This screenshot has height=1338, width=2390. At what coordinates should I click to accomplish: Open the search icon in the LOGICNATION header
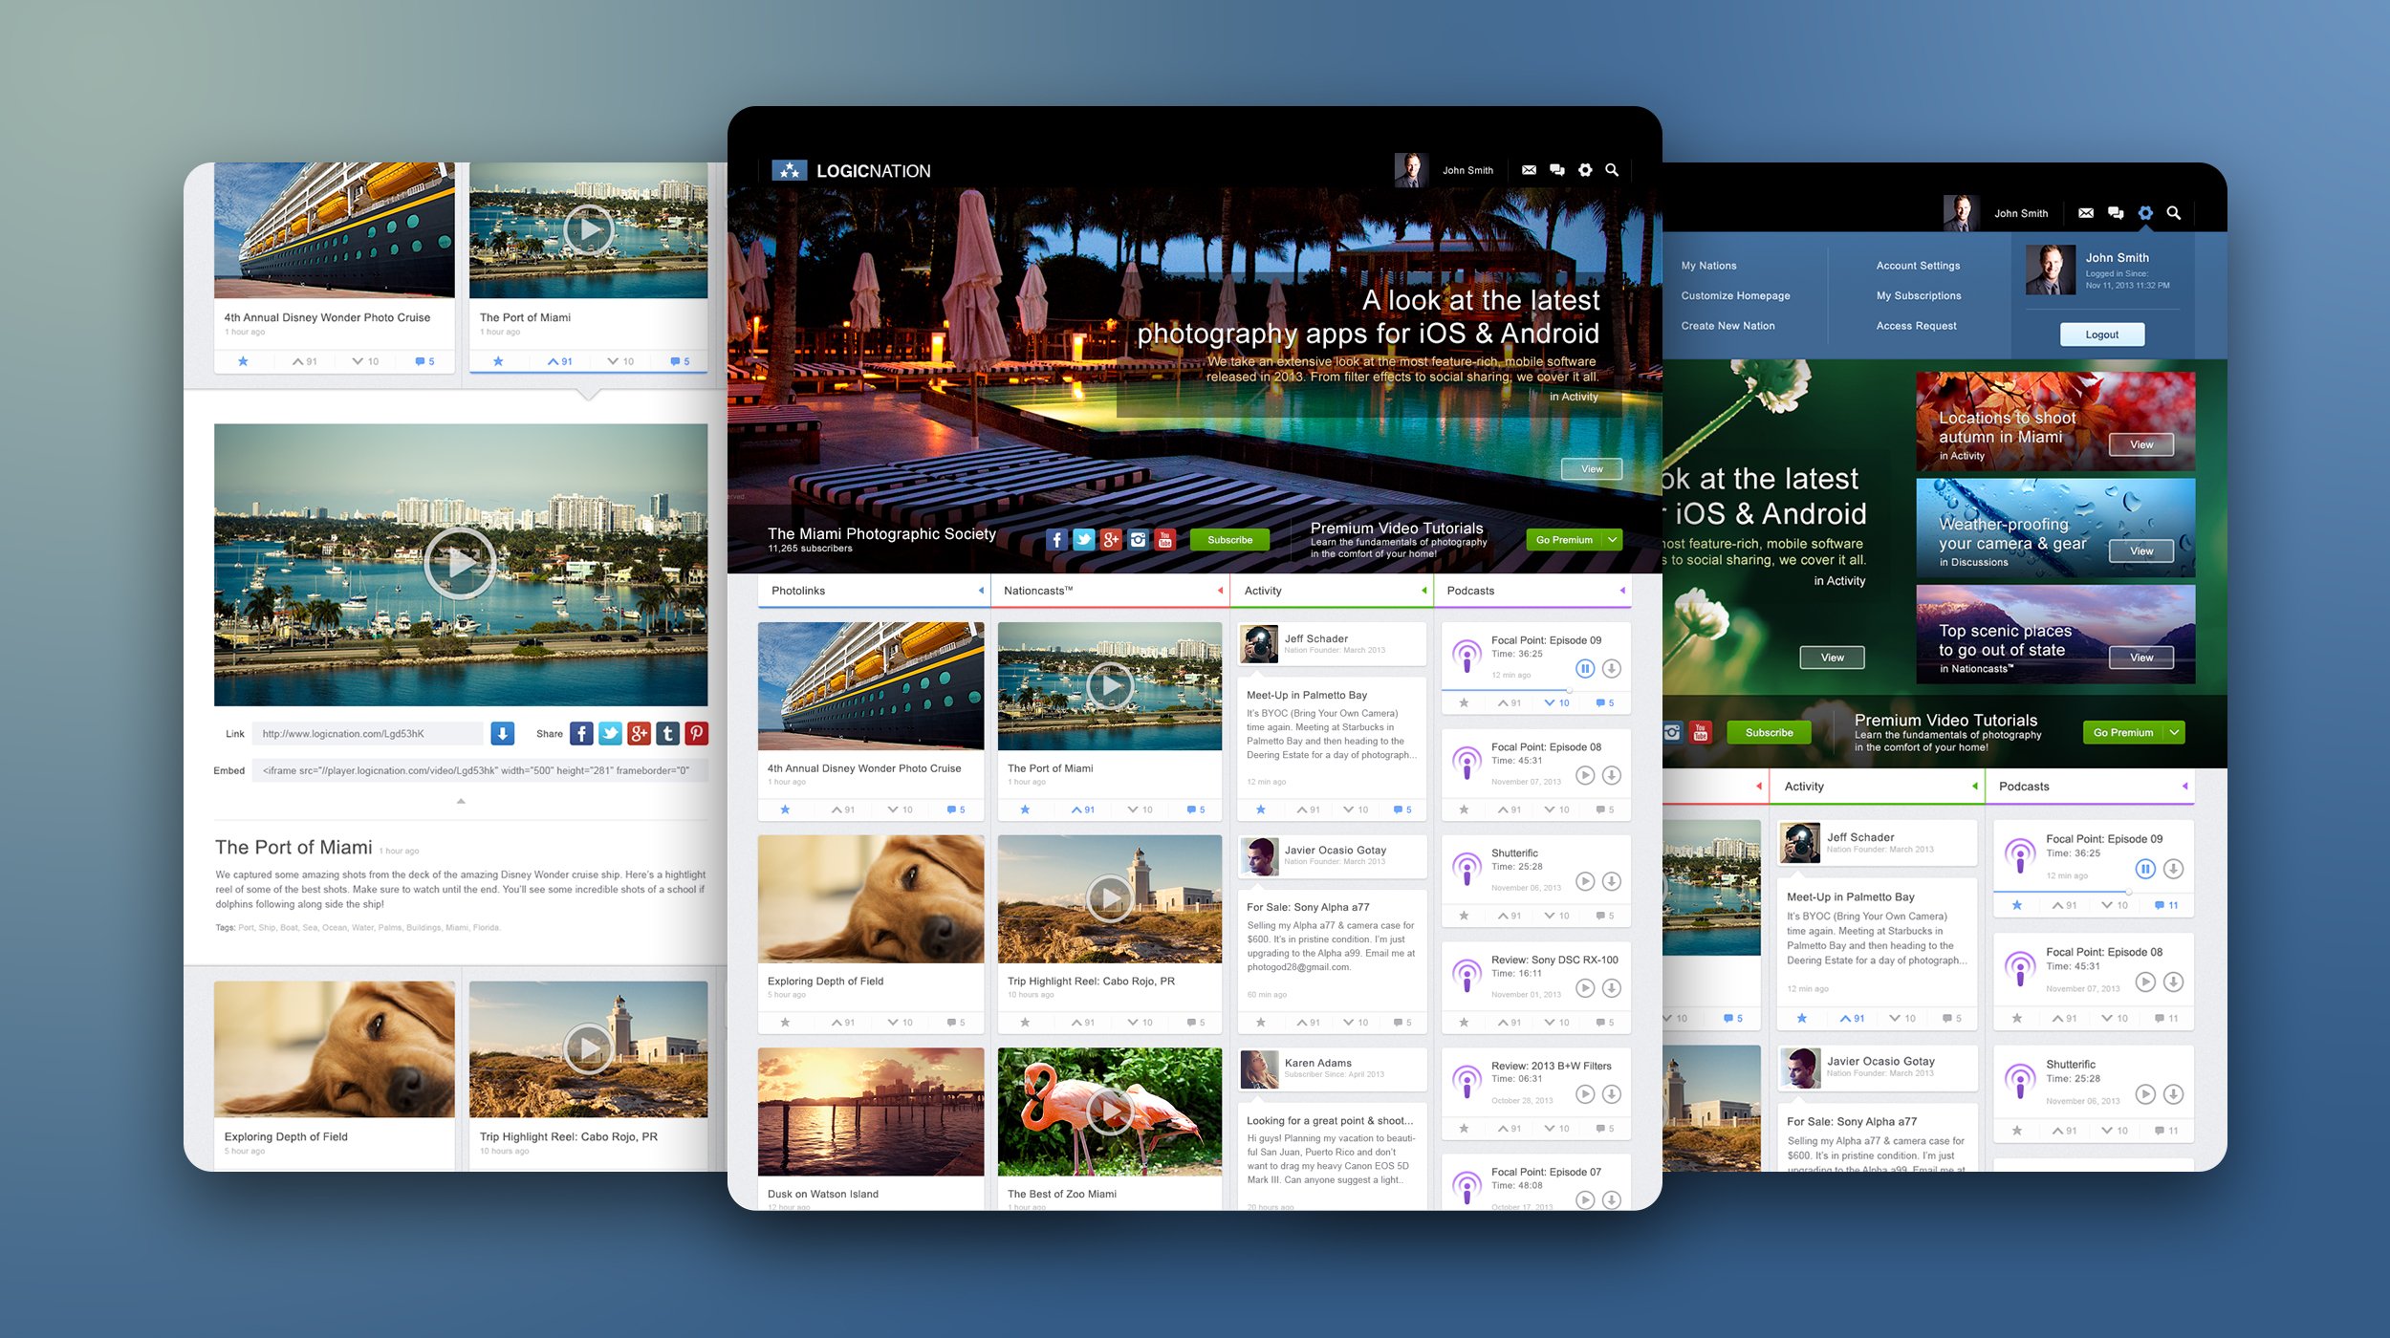point(1612,170)
